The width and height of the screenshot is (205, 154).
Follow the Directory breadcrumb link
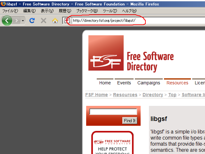click(x=153, y=95)
